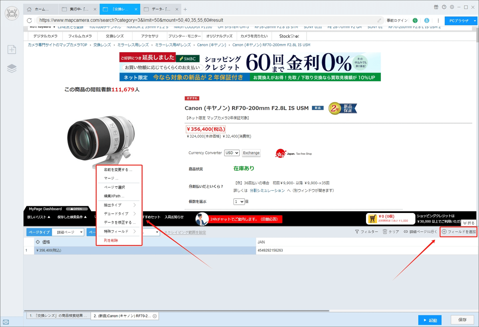Click the JAN column header
This screenshot has height=327, width=479.
[x=366, y=242]
